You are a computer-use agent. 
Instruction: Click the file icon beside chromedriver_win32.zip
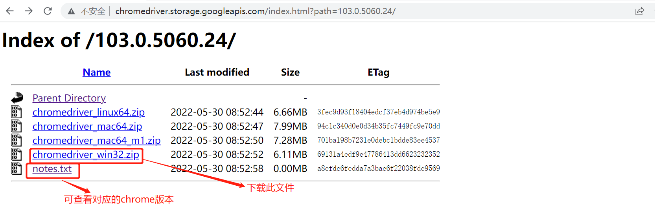tap(16, 154)
